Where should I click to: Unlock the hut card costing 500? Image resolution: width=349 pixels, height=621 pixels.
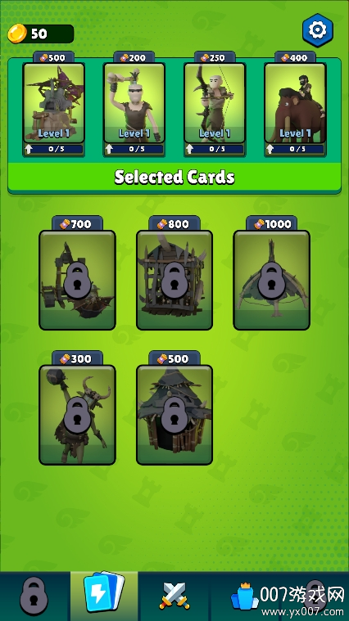[174, 415]
